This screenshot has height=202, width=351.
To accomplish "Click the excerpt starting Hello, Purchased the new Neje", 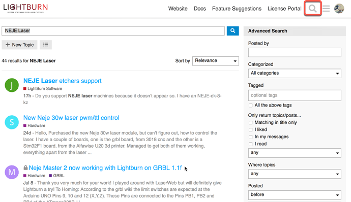I will pos(120,143).
